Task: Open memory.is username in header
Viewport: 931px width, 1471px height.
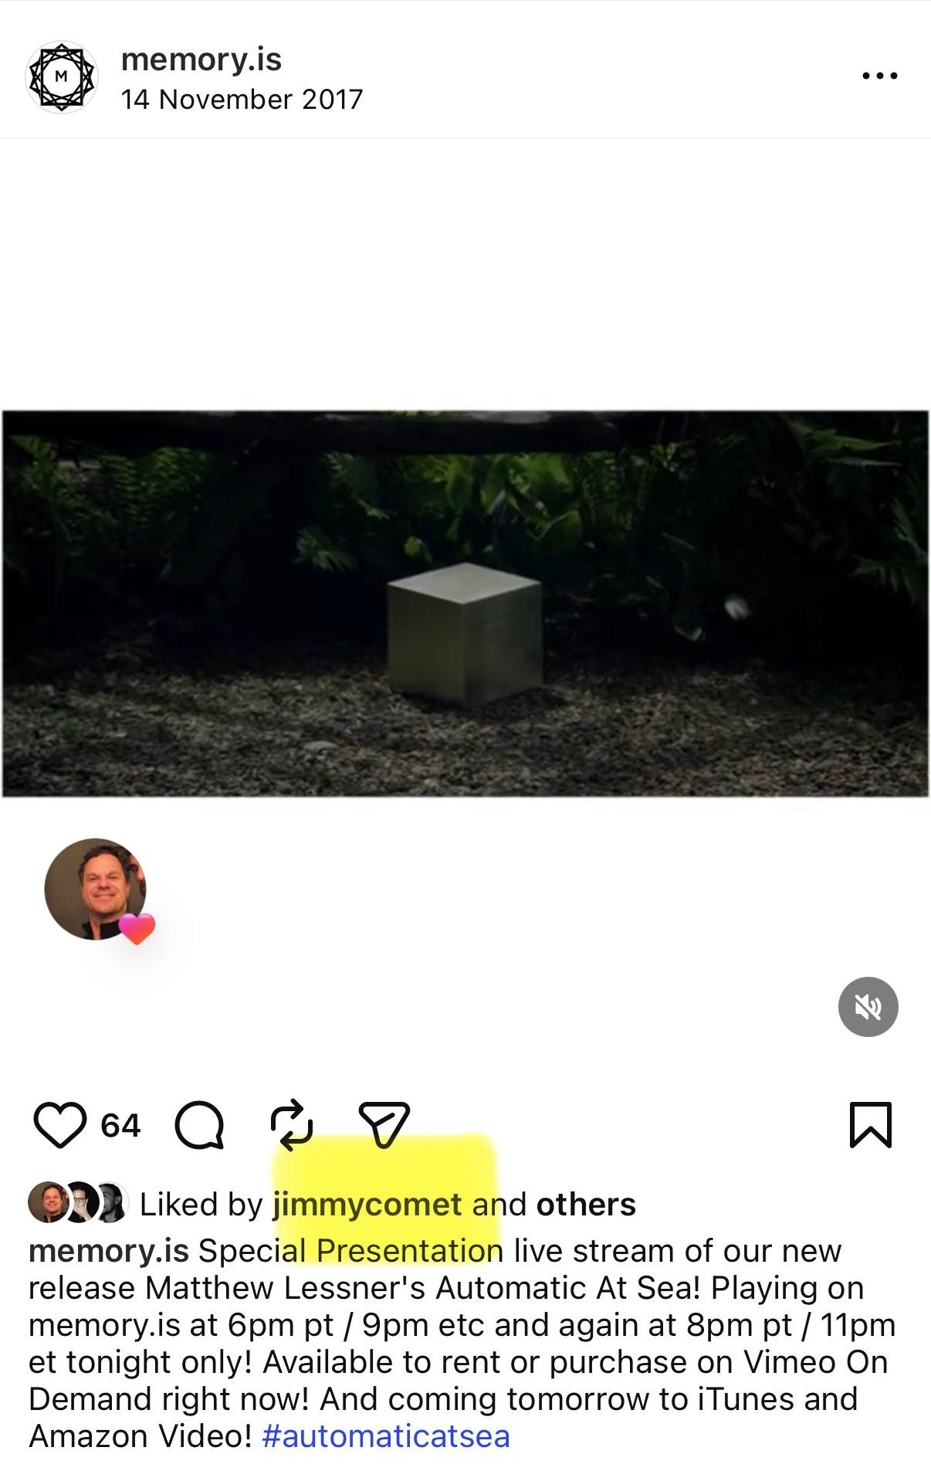Action: point(201,59)
